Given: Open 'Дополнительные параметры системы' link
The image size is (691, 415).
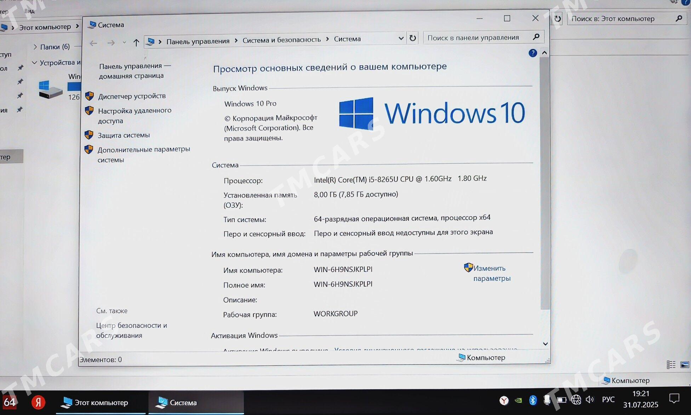Looking at the screenshot, I should tap(144, 155).
